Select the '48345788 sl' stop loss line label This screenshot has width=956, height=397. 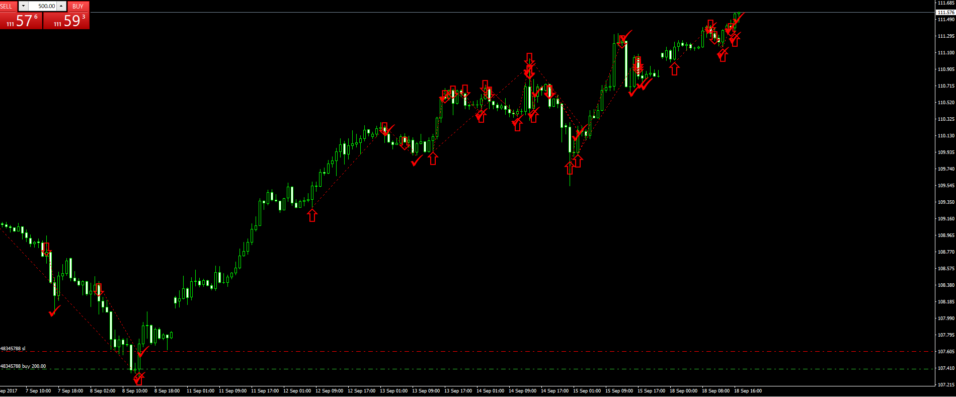tap(13, 349)
